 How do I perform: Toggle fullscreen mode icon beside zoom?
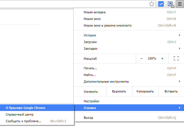(176, 58)
